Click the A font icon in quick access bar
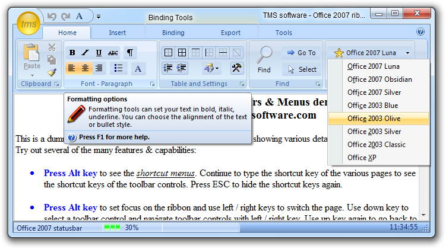446x249 pixels. (x=80, y=16)
